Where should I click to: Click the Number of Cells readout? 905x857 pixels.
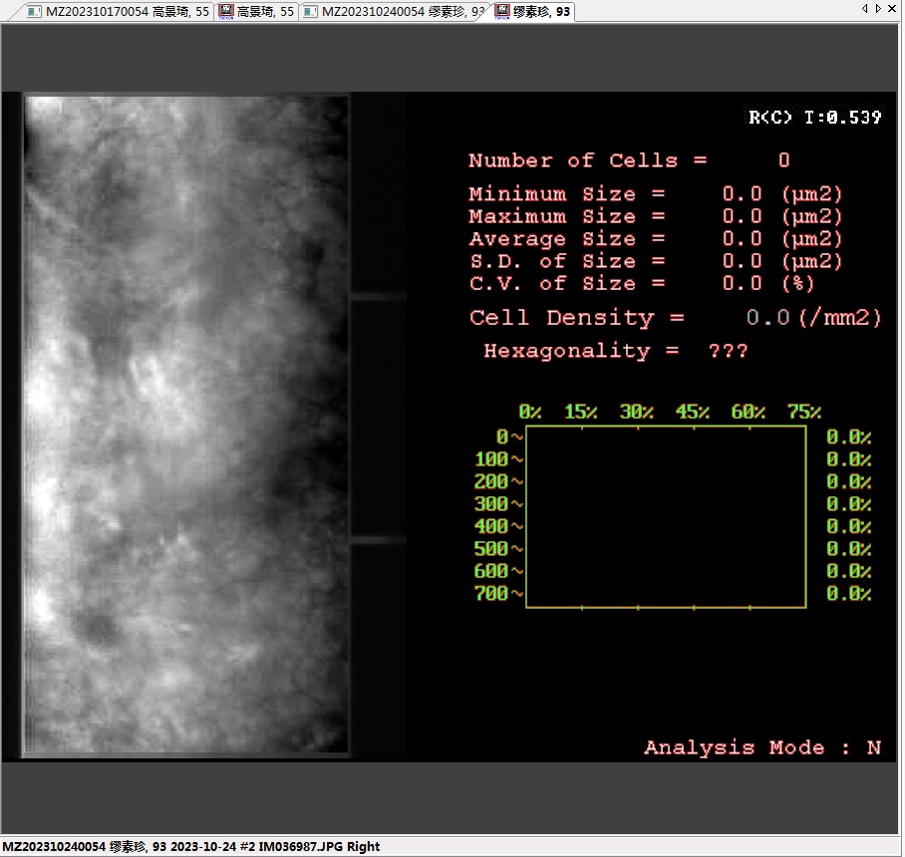point(628,161)
